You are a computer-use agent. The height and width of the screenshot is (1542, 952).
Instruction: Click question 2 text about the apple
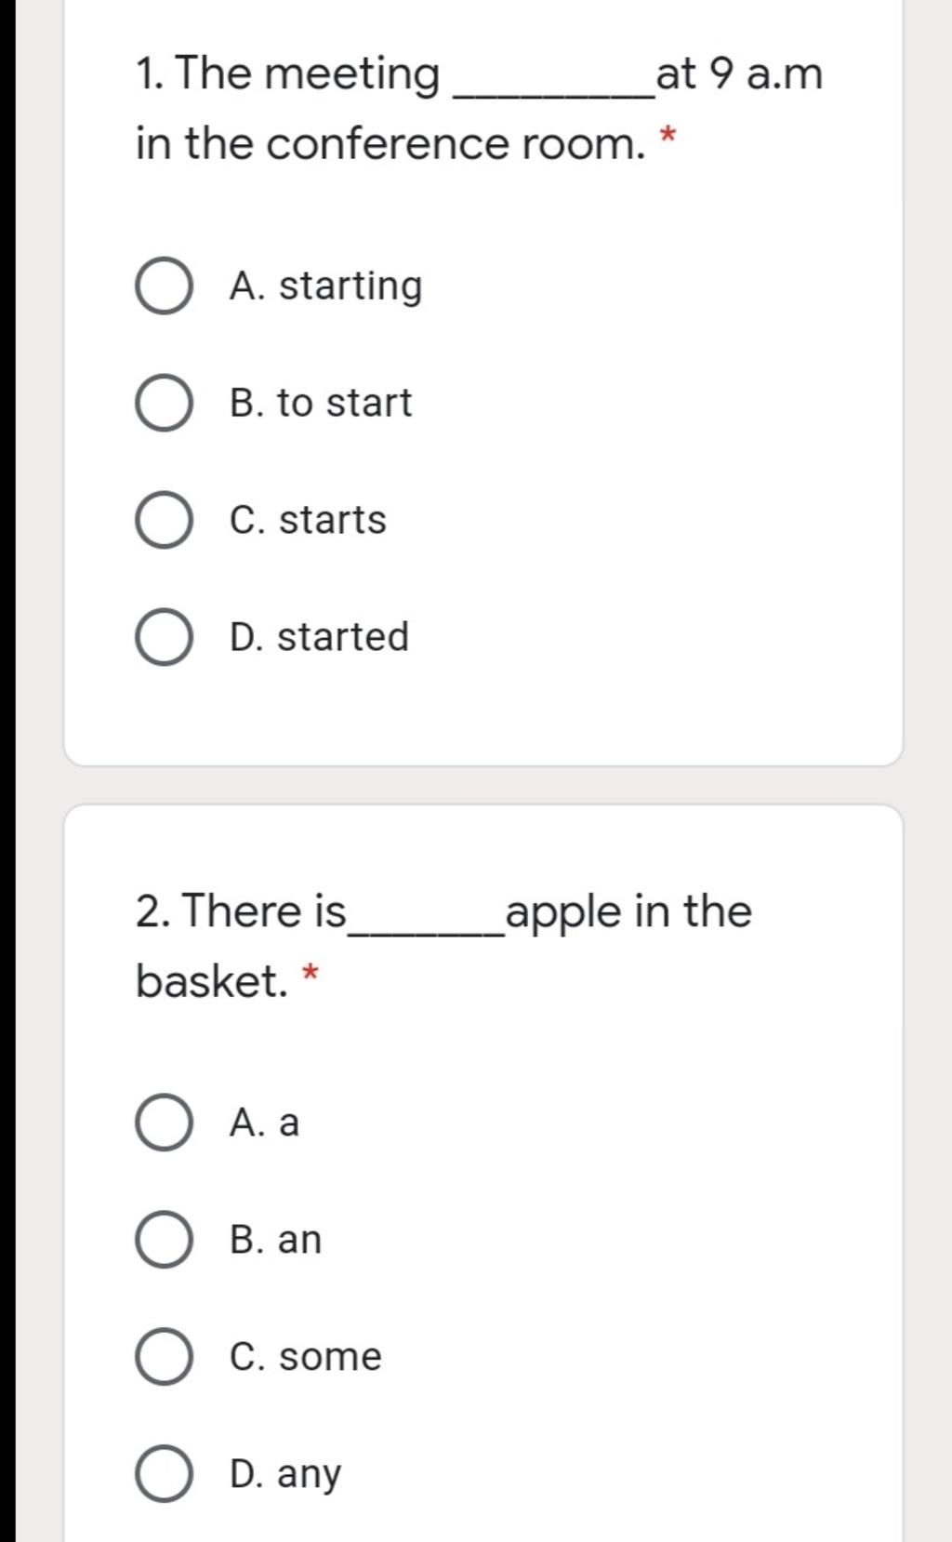click(x=443, y=946)
